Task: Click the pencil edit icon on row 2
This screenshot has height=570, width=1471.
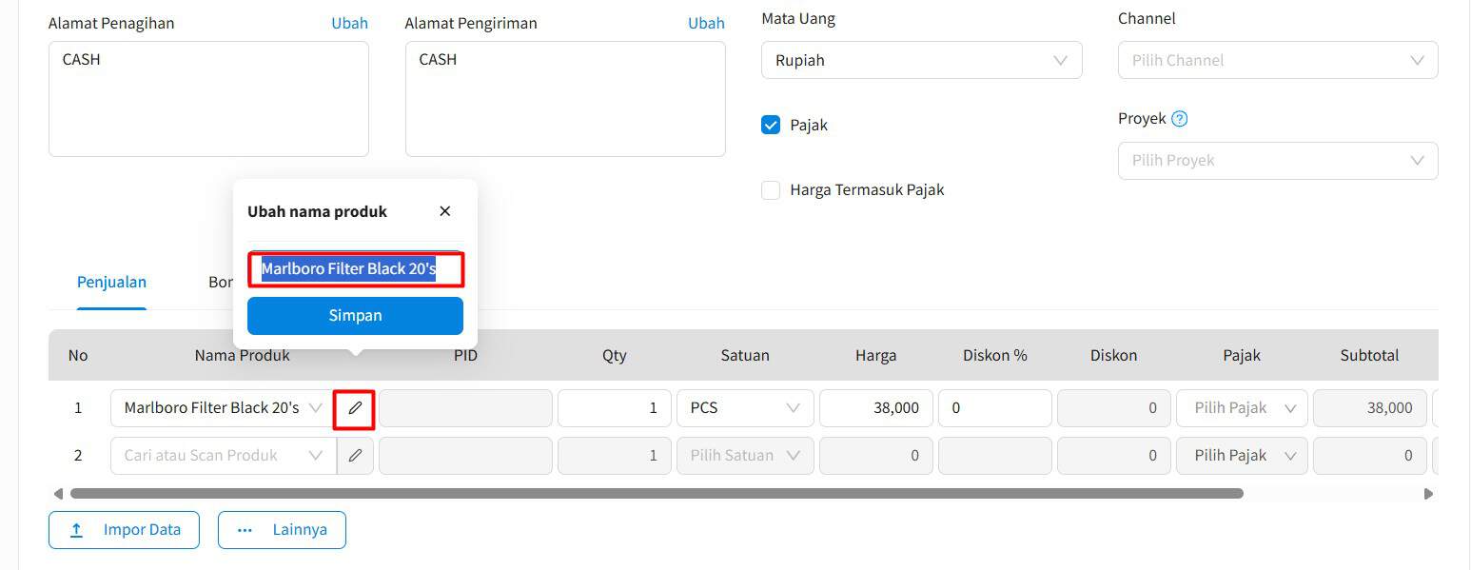Action: pyautogui.click(x=354, y=455)
